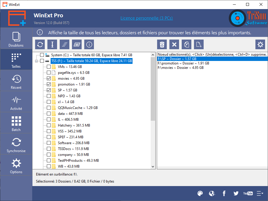Uncheck the SP folder checkbox
Screen dimensions: 268x201
coord(49,90)
